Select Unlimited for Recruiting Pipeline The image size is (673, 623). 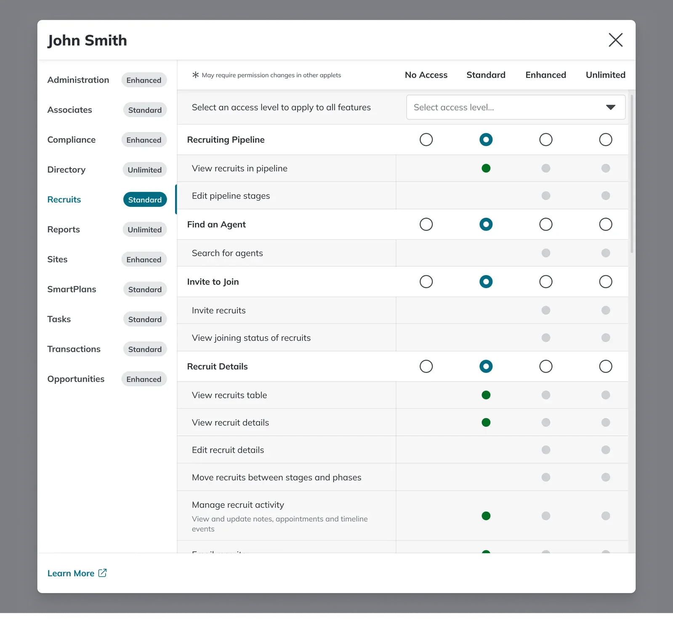(x=605, y=140)
